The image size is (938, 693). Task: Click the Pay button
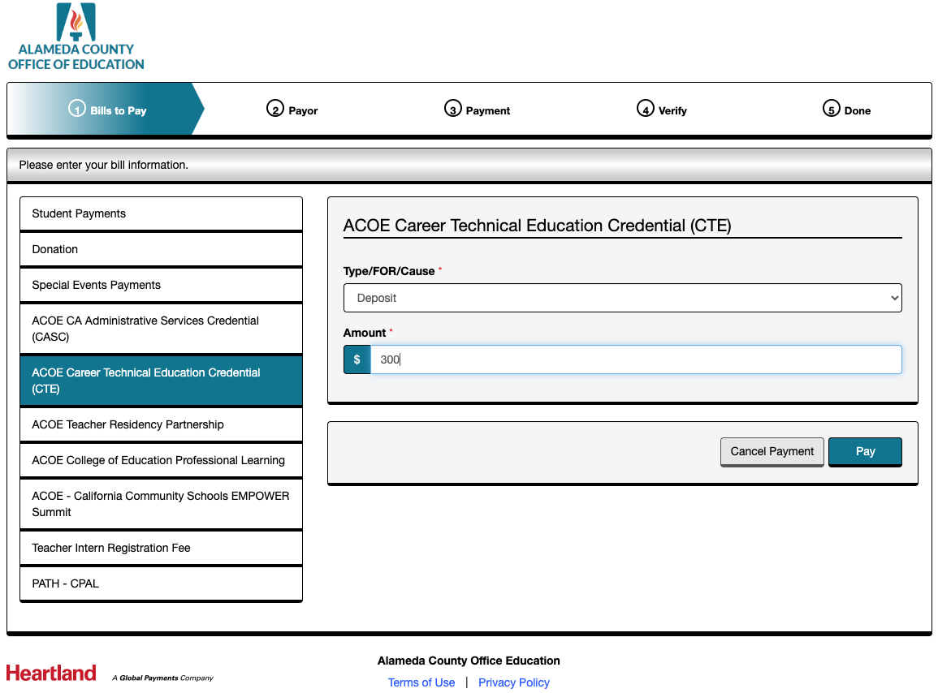(x=865, y=451)
